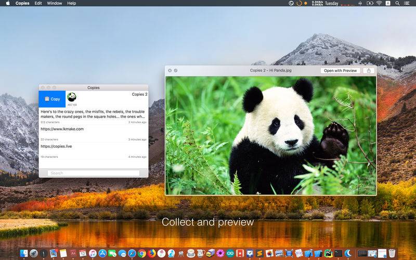Select the 'Here's to the crazy ones' clip
Viewport: 416px width, 260px height.
click(x=94, y=116)
